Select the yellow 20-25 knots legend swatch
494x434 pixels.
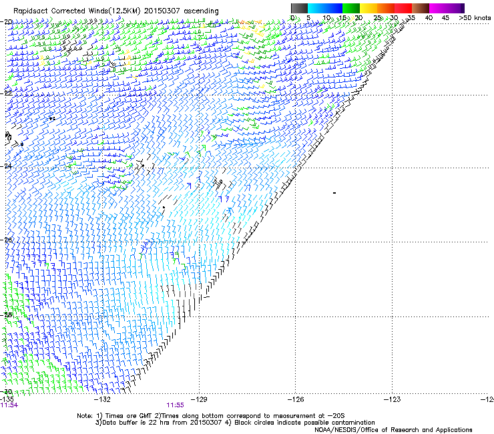click(368, 8)
